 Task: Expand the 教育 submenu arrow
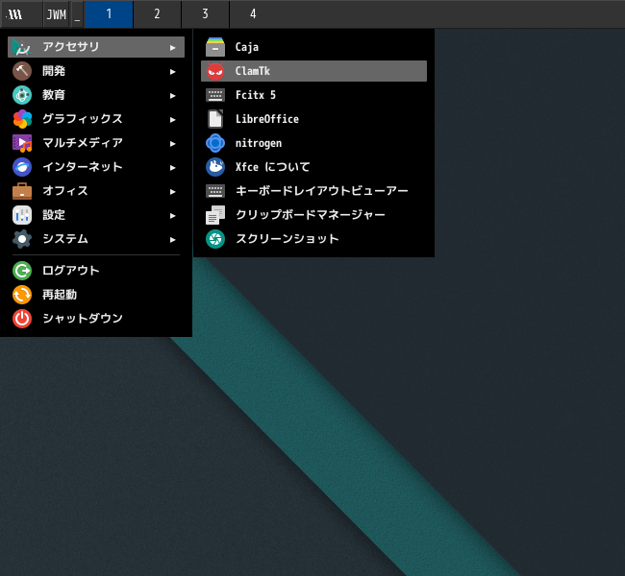click(172, 96)
